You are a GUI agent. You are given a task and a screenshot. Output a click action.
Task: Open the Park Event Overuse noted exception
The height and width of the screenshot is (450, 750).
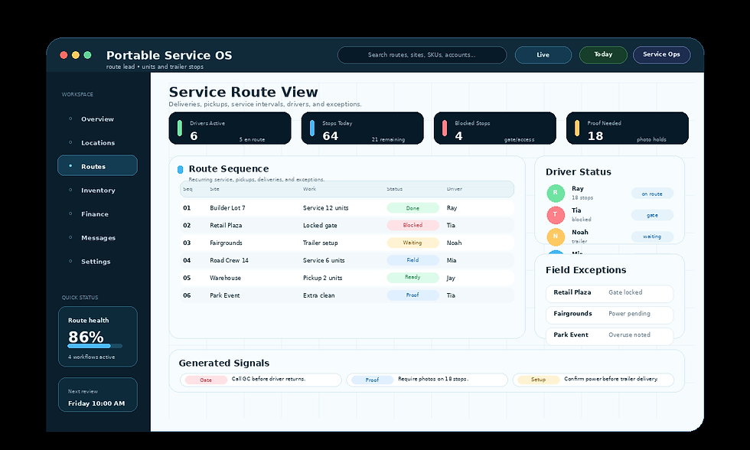pos(609,335)
